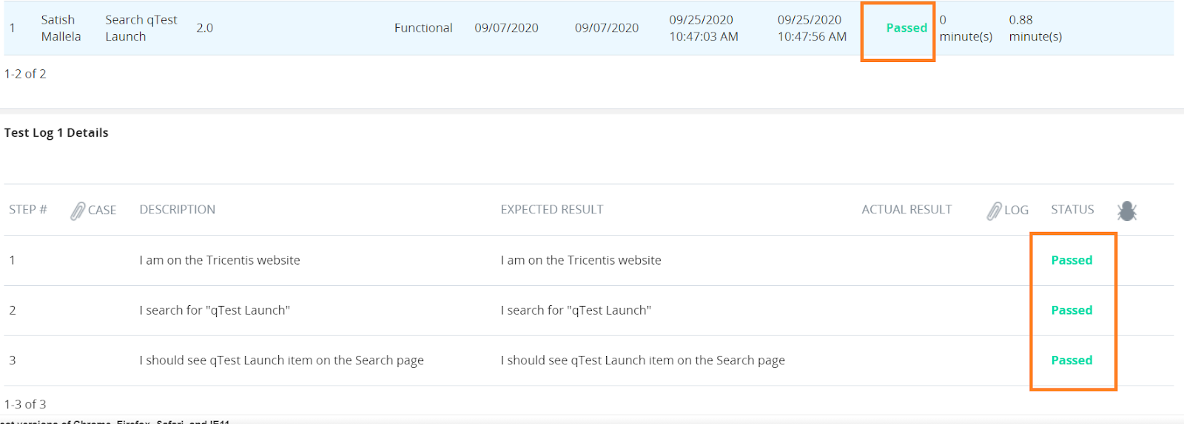Screen dimensions: 1184x424
Task: Click the paperclip icon beside LOG
Action: [994, 211]
